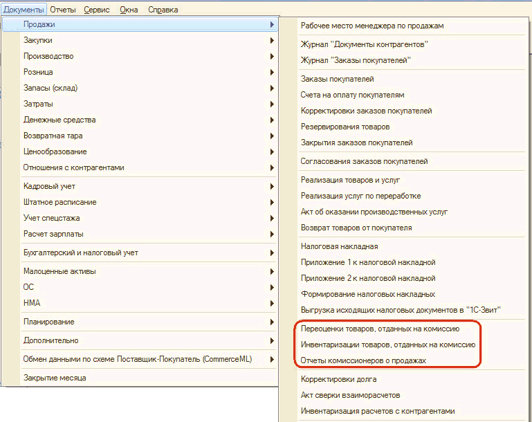Select Отчеты комиссионеров о продажах

pyautogui.click(x=363, y=361)
